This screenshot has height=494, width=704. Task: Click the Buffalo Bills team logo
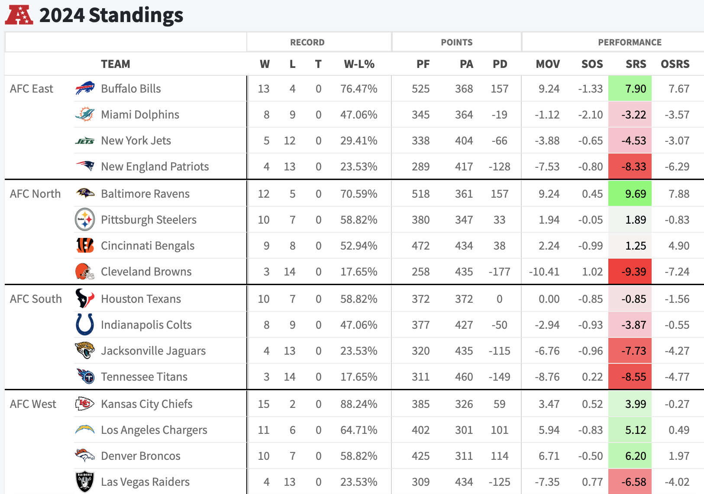[x=85, y=88]
